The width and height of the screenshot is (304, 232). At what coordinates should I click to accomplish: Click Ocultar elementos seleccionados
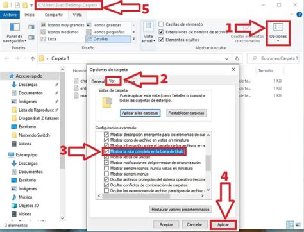tap(247, 33)
